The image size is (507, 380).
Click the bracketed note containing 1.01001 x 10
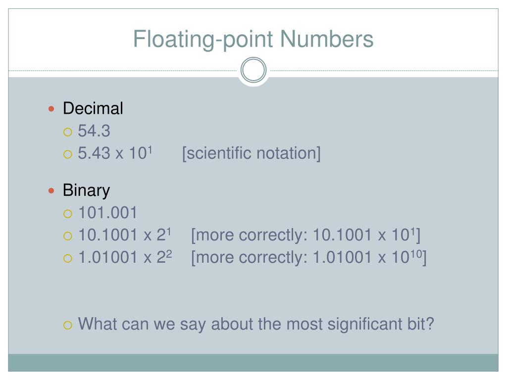(309, 257)
